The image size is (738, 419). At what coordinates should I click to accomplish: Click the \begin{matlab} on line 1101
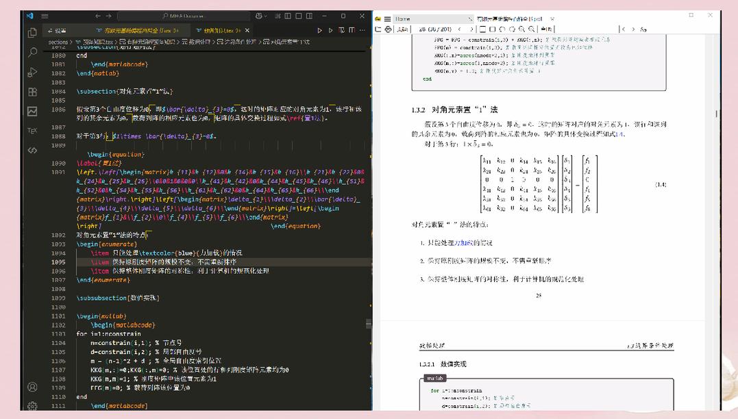(x=101, y=316)
